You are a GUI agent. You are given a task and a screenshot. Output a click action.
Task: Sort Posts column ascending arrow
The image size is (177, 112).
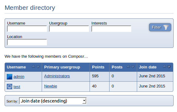(128, 67)
